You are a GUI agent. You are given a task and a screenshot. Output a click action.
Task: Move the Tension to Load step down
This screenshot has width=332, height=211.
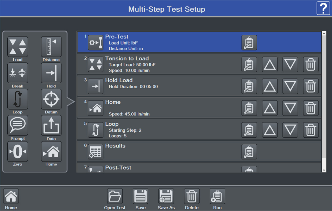coord(290,65)
